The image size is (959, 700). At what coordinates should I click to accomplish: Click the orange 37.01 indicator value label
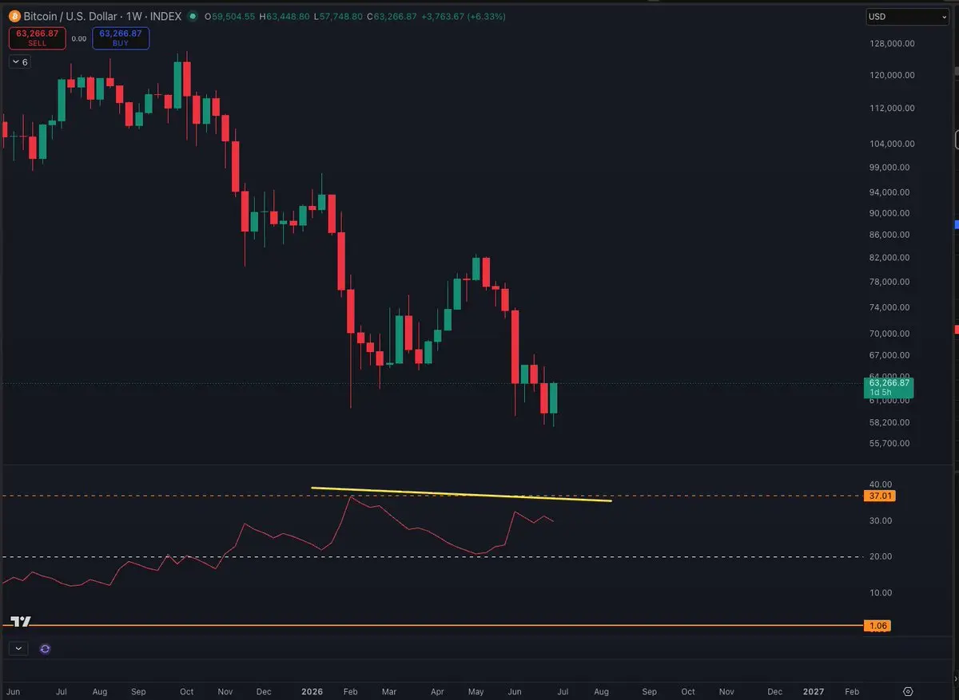[880, 496]
